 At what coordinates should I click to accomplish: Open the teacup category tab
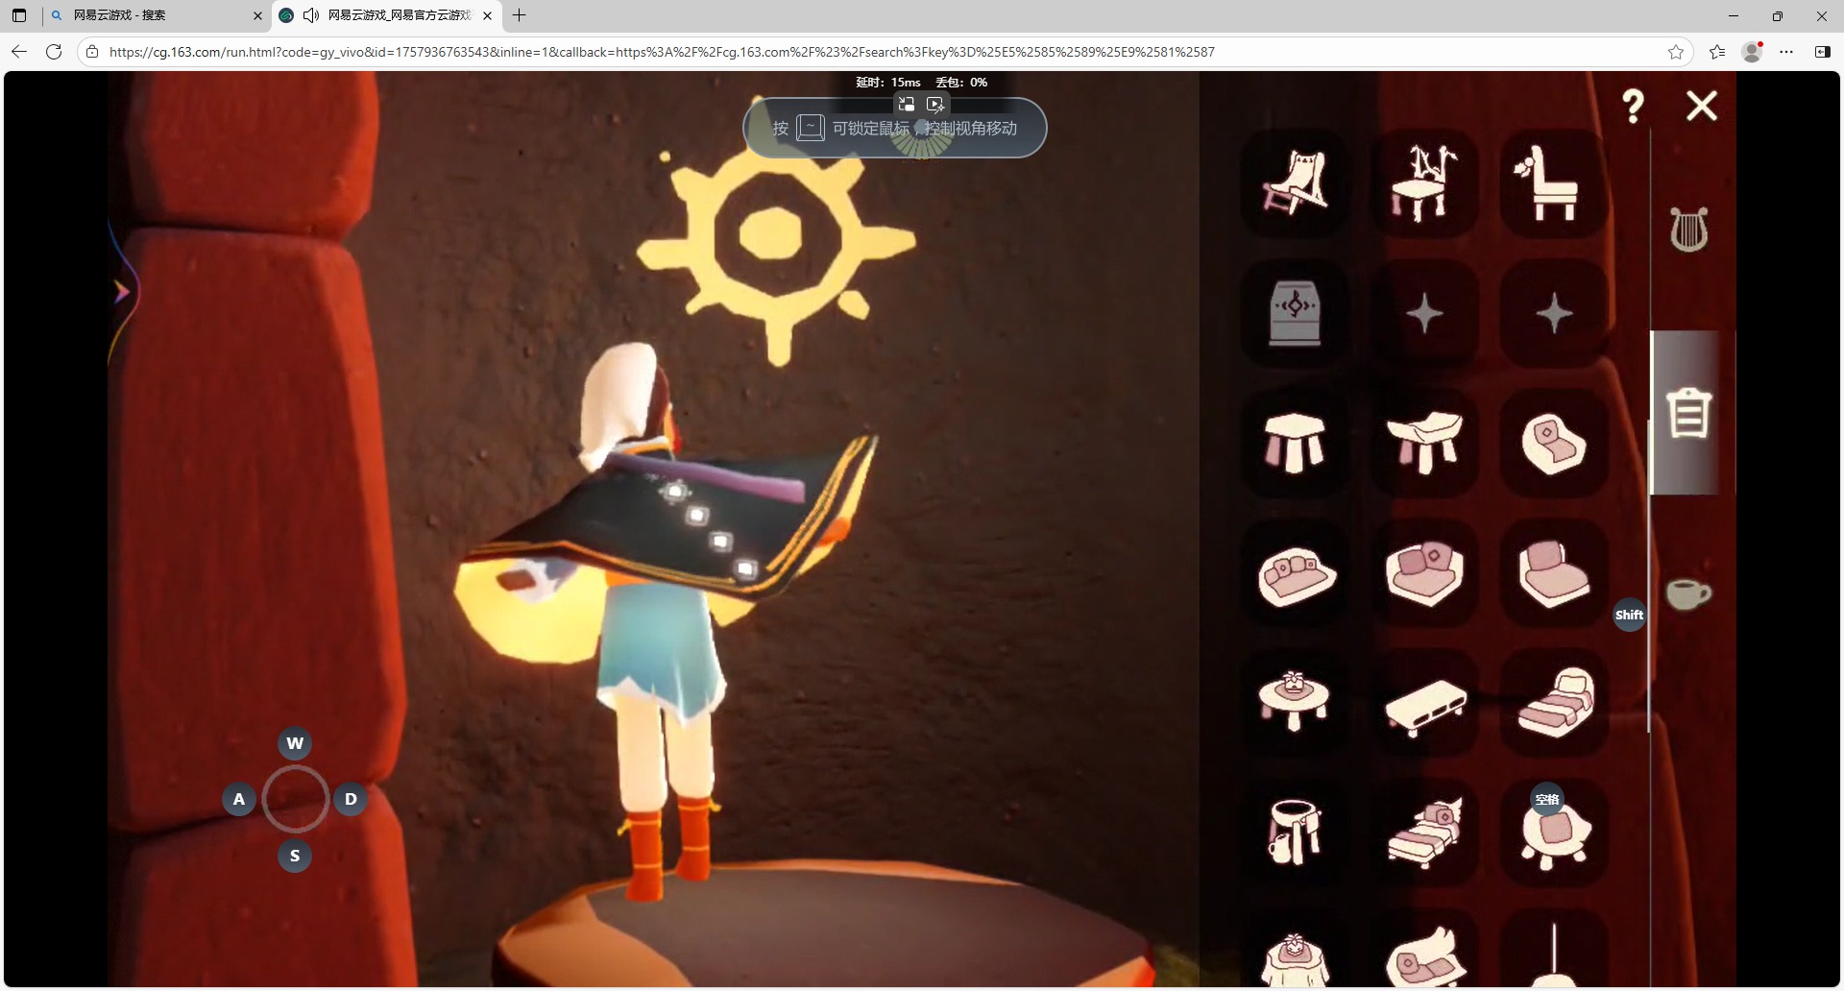(x=1688, y=593)
